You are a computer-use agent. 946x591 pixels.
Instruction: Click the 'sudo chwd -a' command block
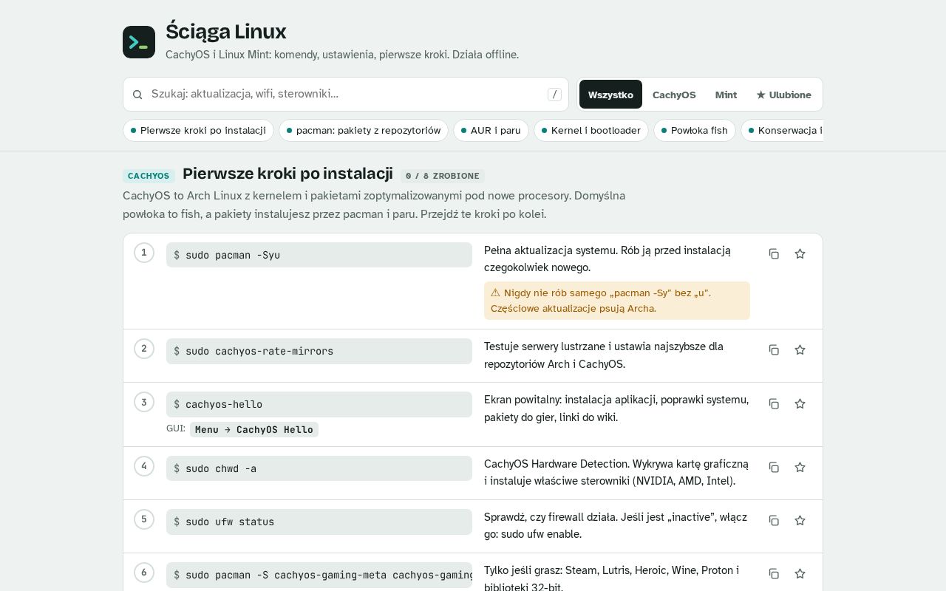(x=319, y=468)
